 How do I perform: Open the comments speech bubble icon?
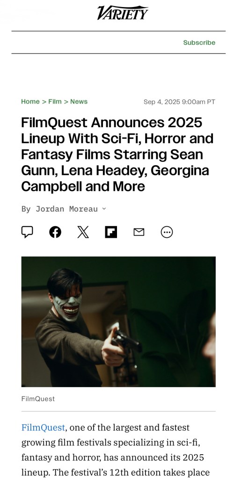pyautogui.click(x=27, y=232)
